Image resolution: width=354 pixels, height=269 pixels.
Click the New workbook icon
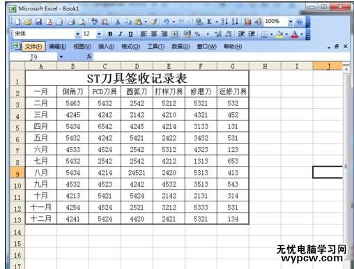click(18, 22)
